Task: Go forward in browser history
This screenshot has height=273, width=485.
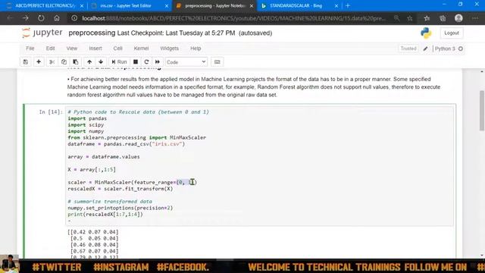Action: coord(25,18)
